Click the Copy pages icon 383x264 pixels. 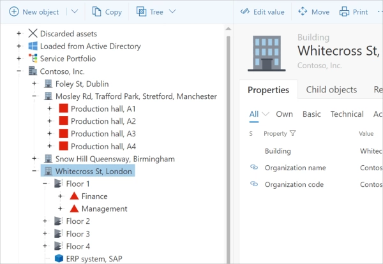tap(96, 11)
